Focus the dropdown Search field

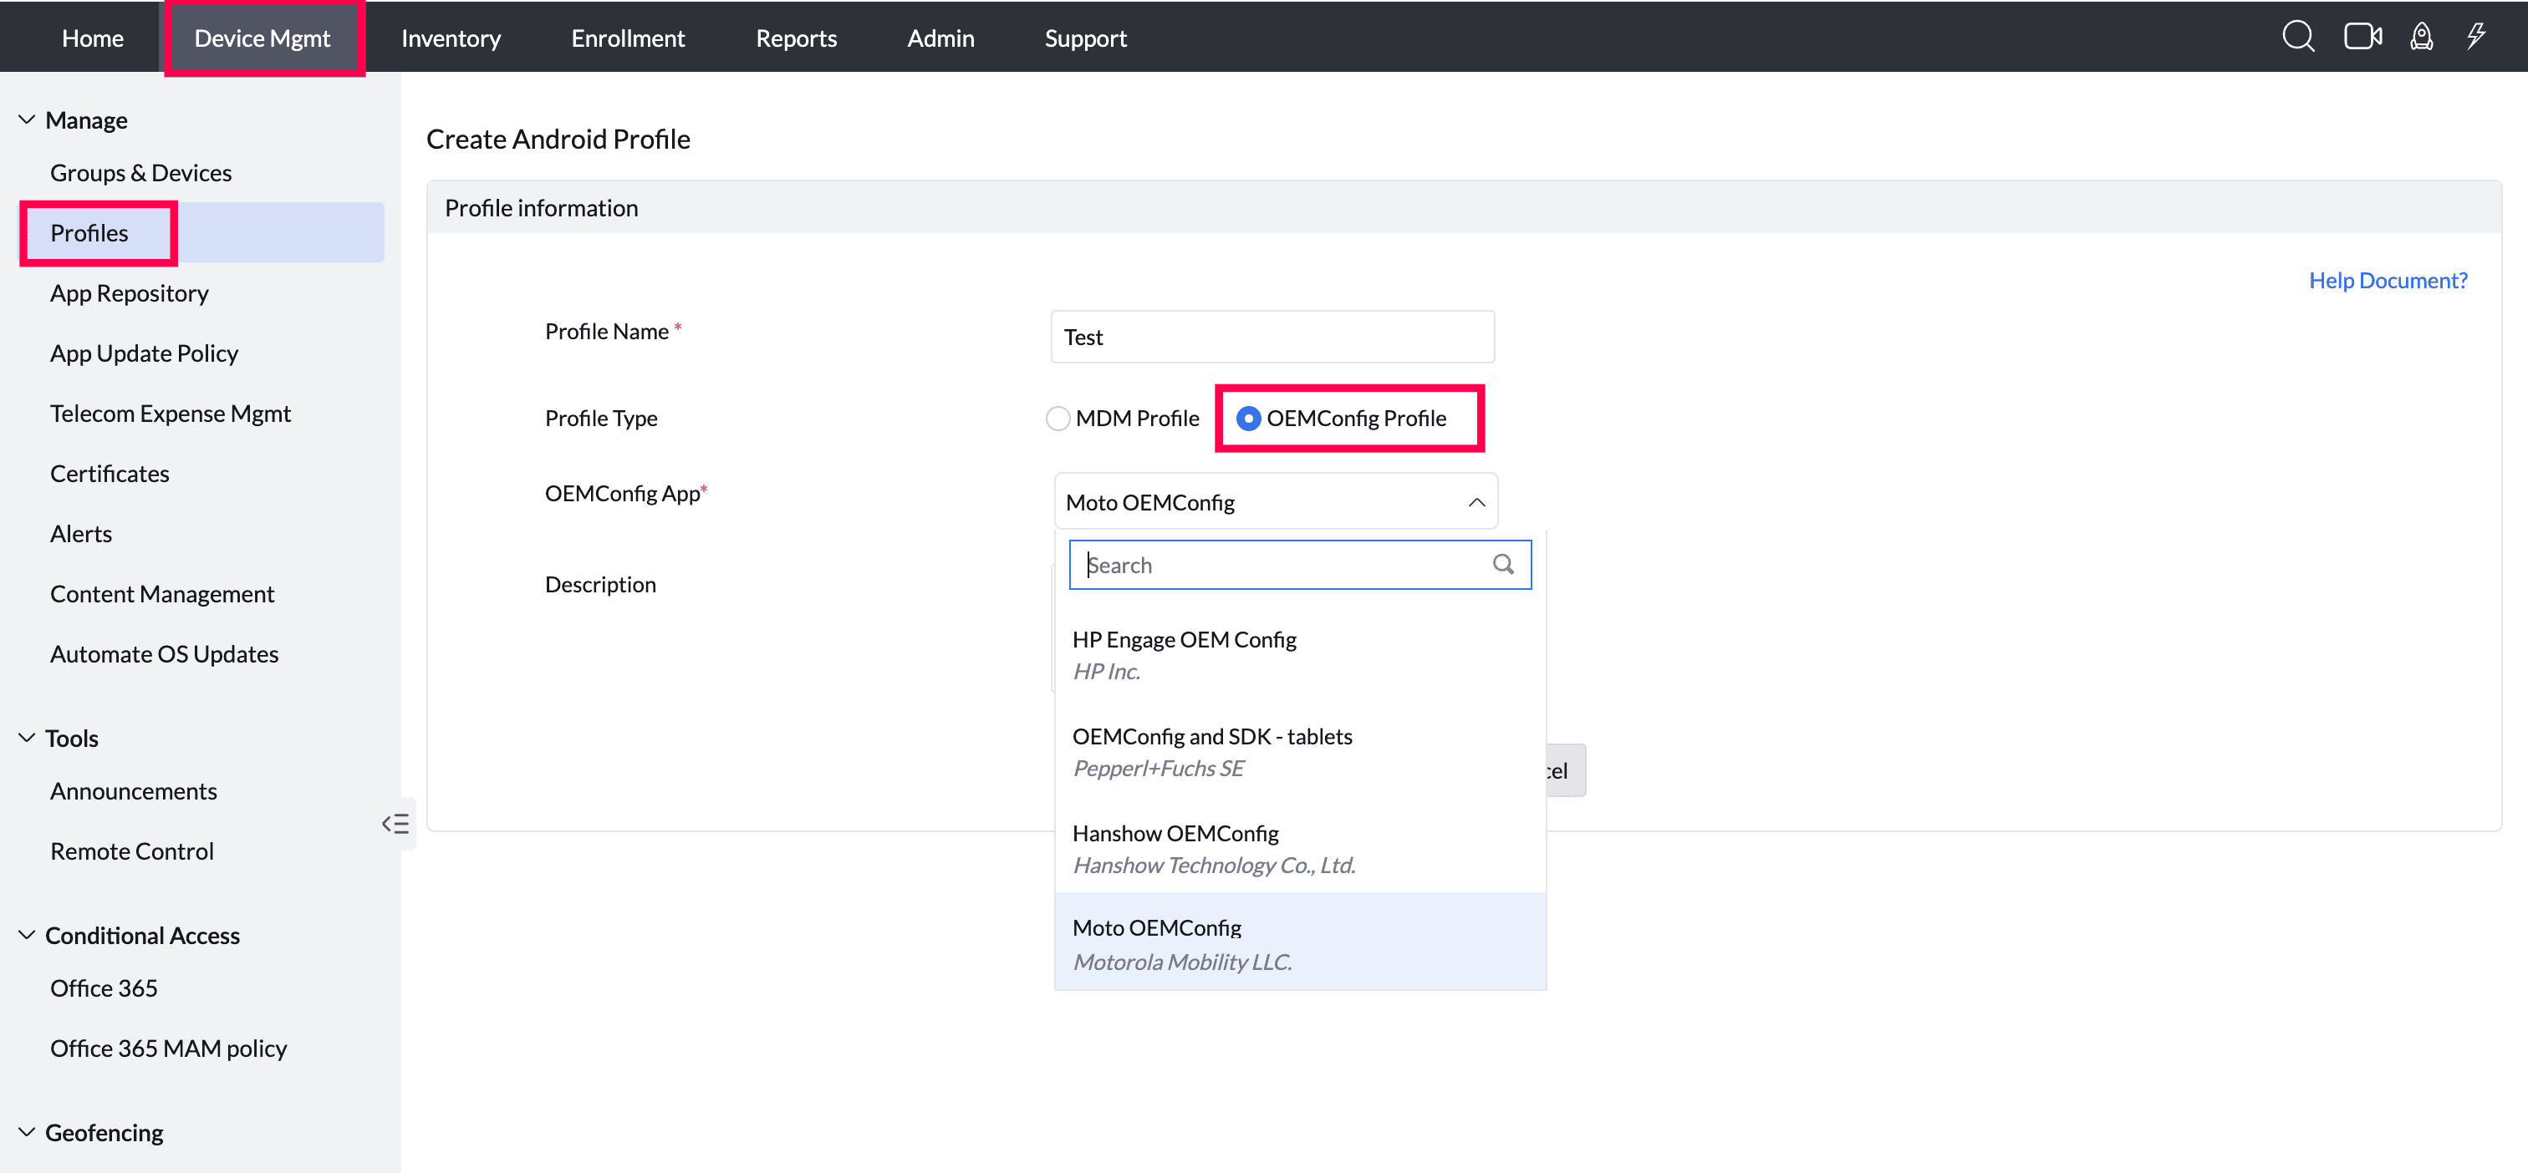[x=1299, y=564]
